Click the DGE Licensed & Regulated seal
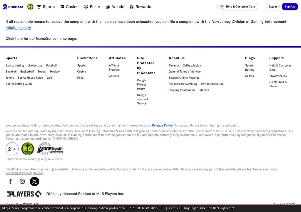The height and width of the screenshot is (212, 301). point(50,149)
